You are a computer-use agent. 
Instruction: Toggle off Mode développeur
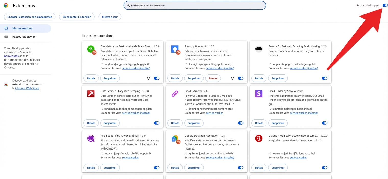tap(385, 5)
